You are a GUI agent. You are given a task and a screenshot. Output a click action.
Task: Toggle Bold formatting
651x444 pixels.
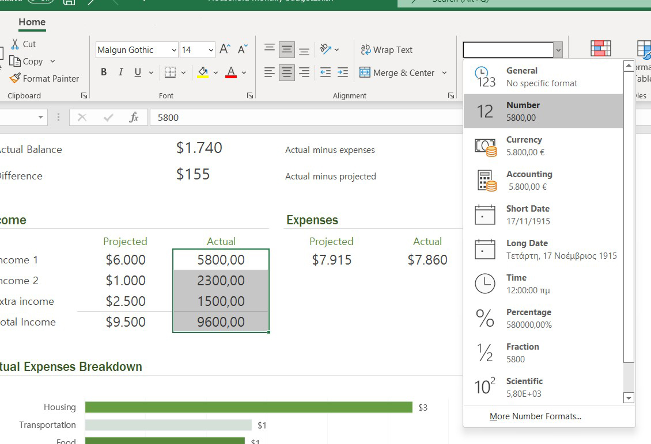click(x=104, y=72)
